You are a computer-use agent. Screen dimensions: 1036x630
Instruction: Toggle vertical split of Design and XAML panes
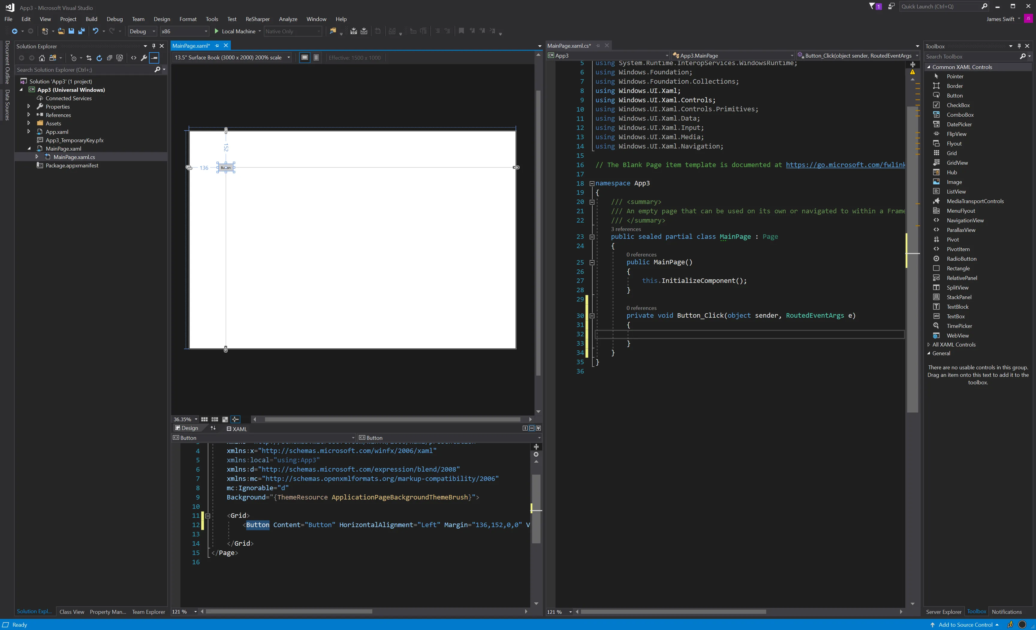coord(525,428)
